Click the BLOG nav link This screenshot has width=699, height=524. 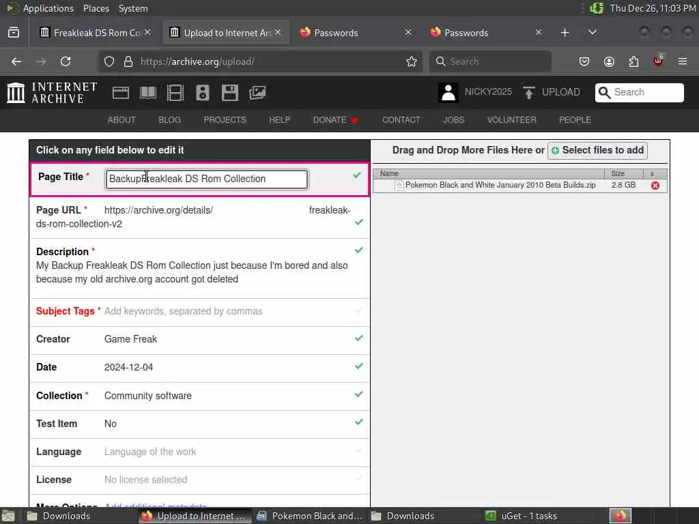point(169,120)
